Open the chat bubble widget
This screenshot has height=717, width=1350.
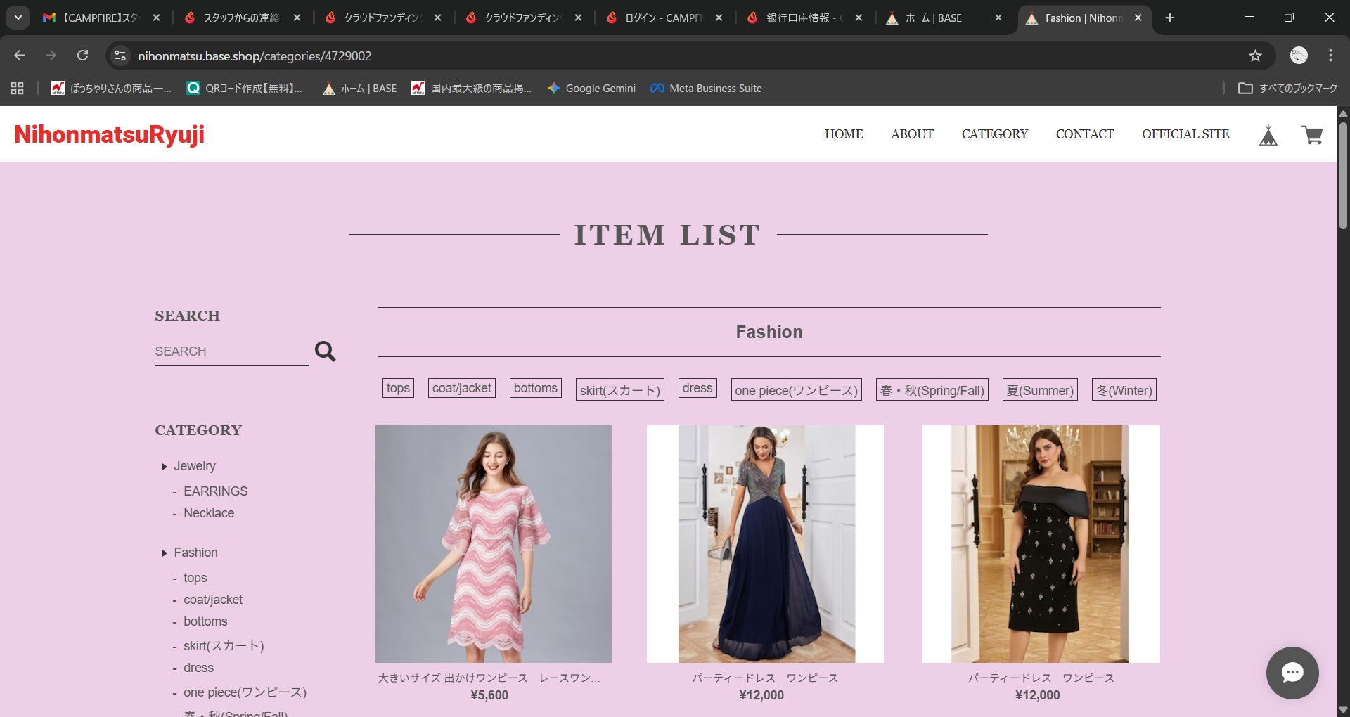click(1292, 673)
